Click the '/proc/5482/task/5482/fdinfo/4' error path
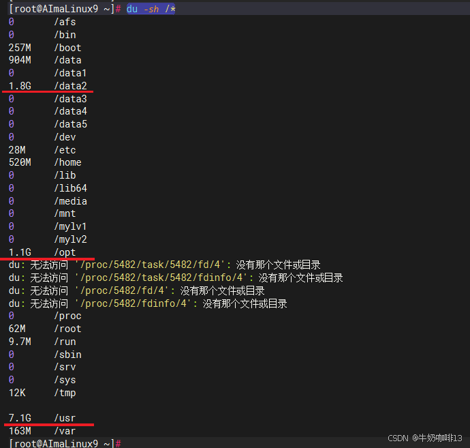Screen dimensions: 470x448 [x=162, y=278]
